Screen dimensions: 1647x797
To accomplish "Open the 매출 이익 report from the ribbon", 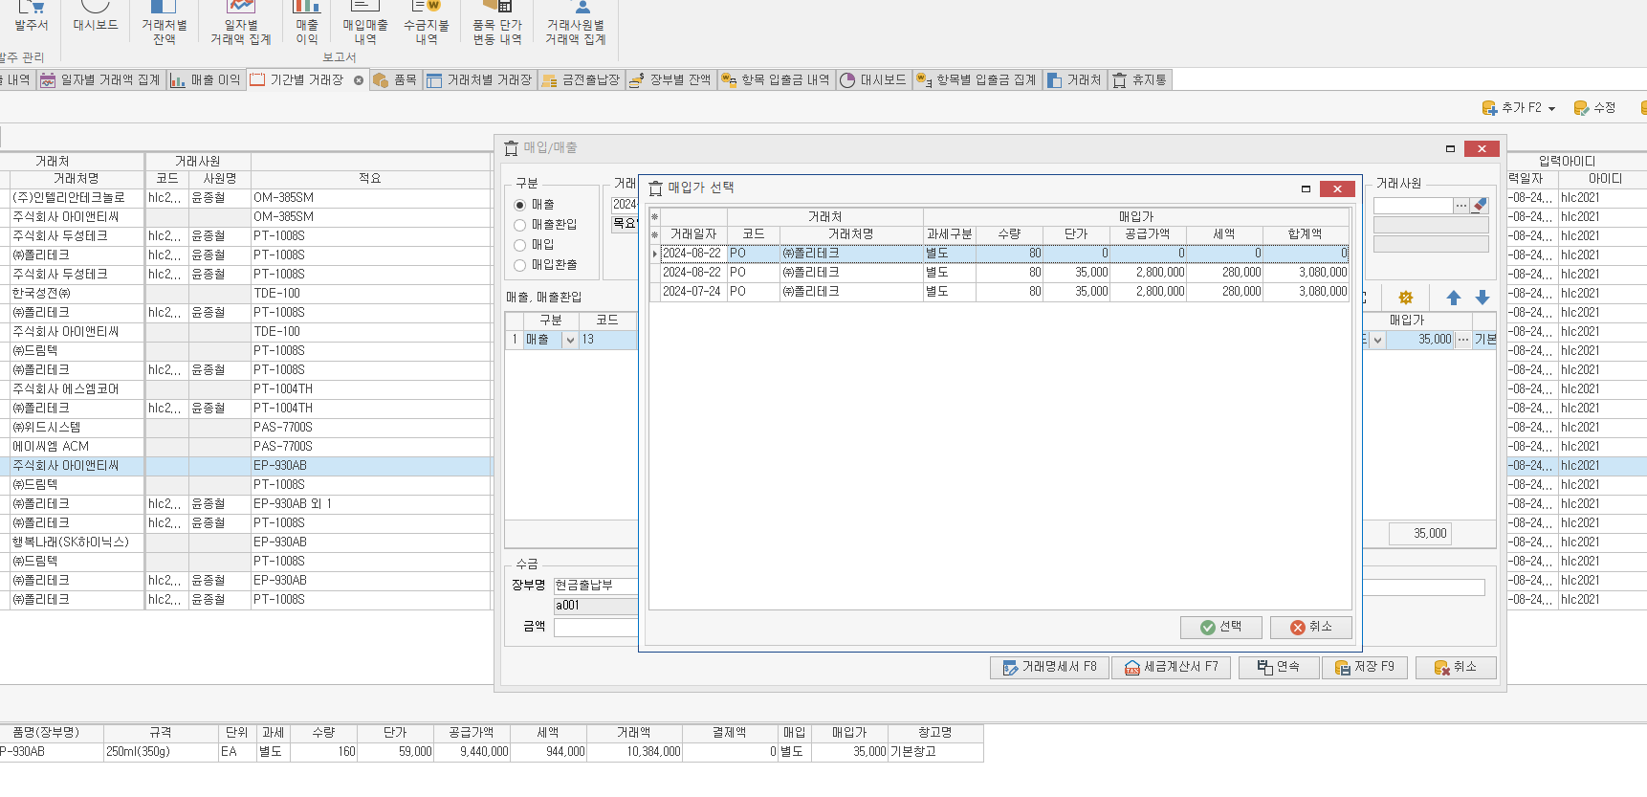I will (306, 23).
